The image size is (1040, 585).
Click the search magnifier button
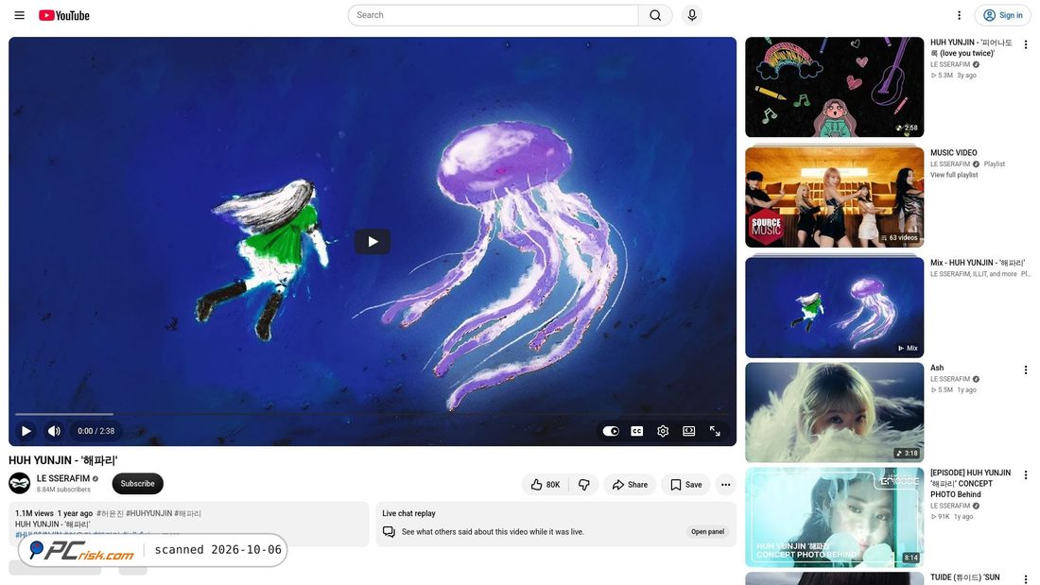coord(655,15)
